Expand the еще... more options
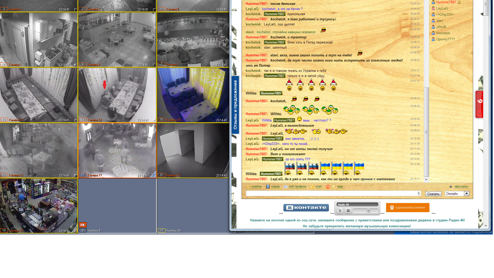Viewport: 494px width, 278px height. [x=341, y=187]
